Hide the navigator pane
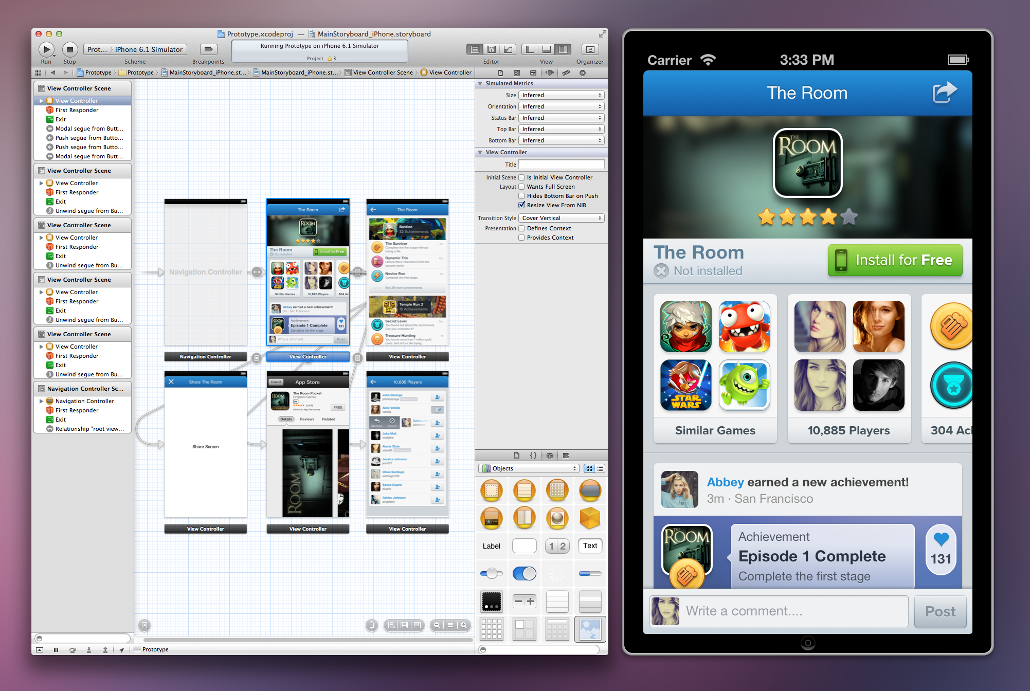Viewport: 1030px width, 691px height. point(530,49)
